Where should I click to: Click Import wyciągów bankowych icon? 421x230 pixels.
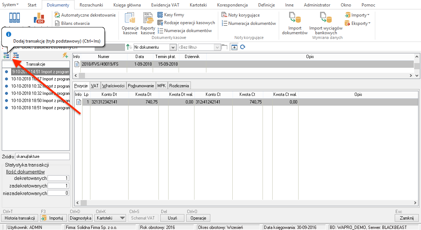pyautogui.click(x=326, y=24)
